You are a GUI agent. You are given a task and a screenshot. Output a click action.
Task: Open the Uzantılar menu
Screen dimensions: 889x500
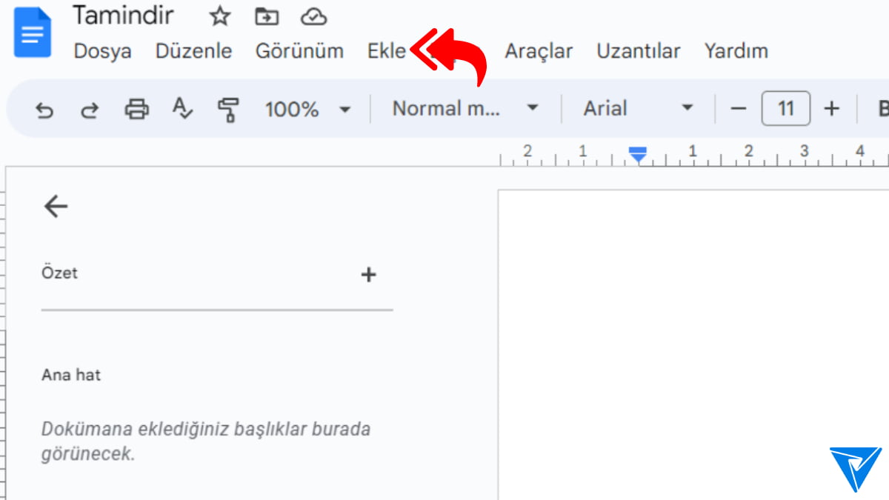[x=638, y=51]
